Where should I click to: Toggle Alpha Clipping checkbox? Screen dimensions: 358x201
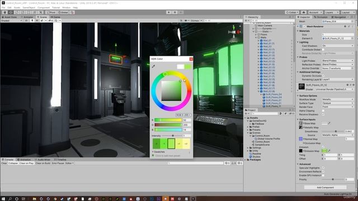point(323,111)
